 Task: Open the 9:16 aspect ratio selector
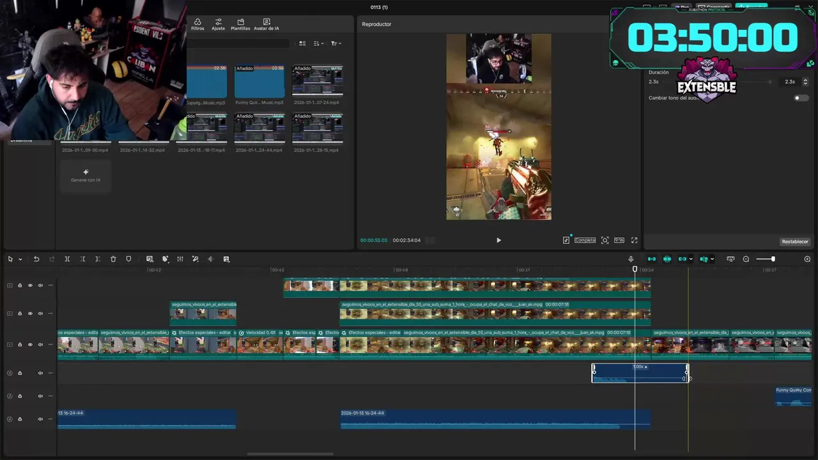(x=619, y=240)
